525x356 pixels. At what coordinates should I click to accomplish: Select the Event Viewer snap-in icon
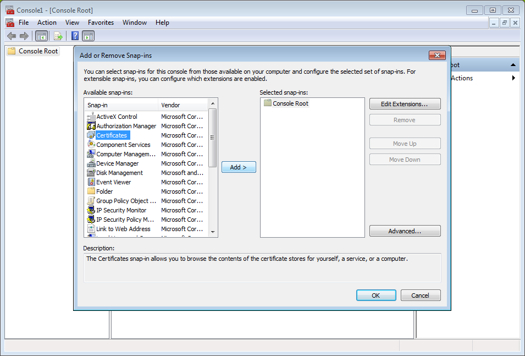(x=91, y=182)
